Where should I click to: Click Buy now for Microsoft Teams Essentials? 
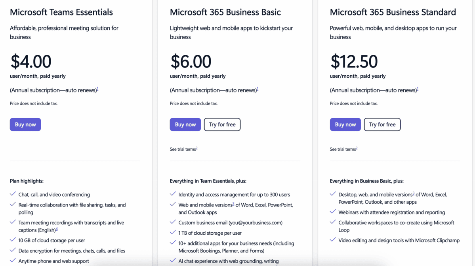[25, 124]
